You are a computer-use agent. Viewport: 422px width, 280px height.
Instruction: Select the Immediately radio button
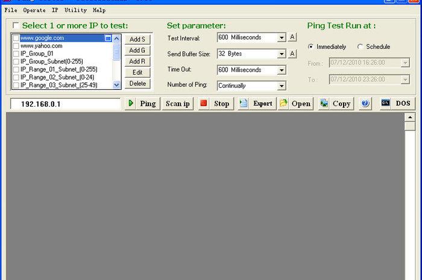(x=310, y=46)
